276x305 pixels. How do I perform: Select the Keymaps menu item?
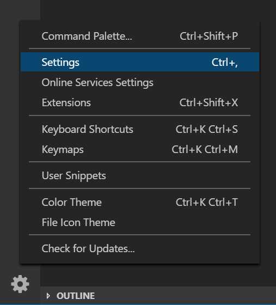(140, 149)
